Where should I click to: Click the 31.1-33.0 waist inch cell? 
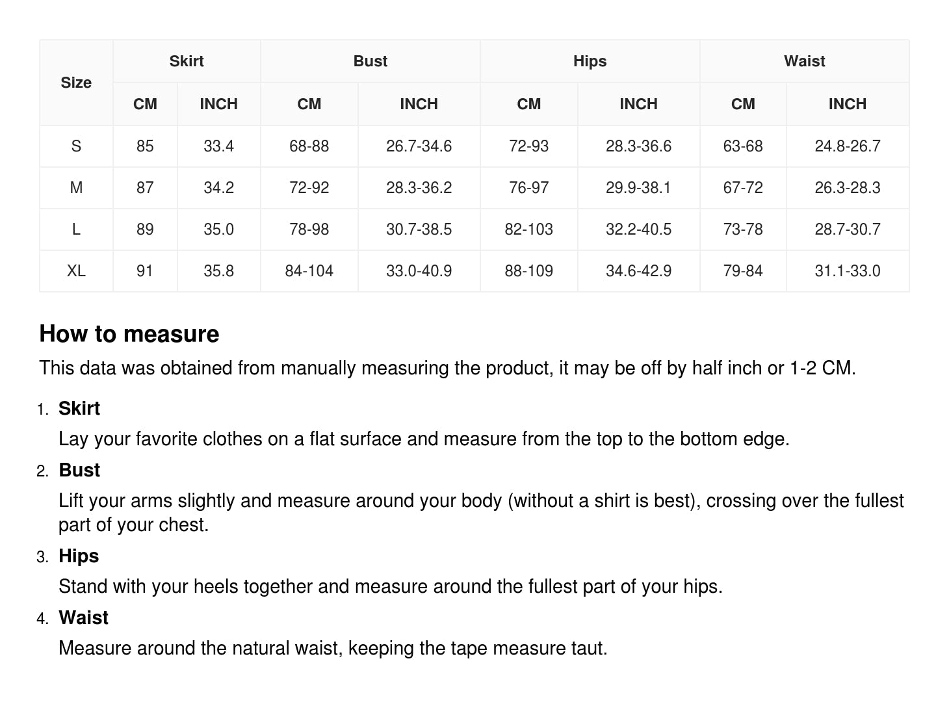coord(847,271)
